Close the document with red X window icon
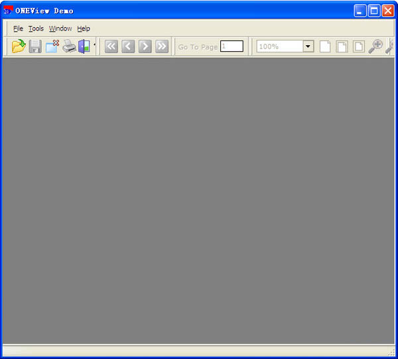This screenshot has height=359, width=398. pyautogui.click(x=52, y=46)
